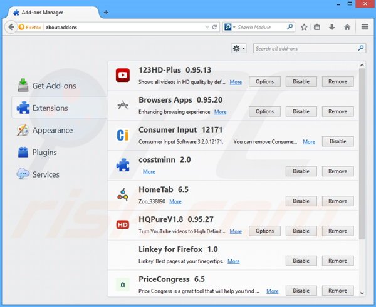Image resolution: width=376 pixels, height=307 pixels.
Task: Disable the HomeTab extension
Action: pos(301,201)
